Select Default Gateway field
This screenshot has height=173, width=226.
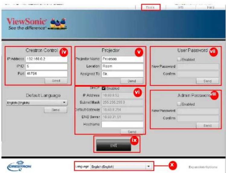[122, 110]
